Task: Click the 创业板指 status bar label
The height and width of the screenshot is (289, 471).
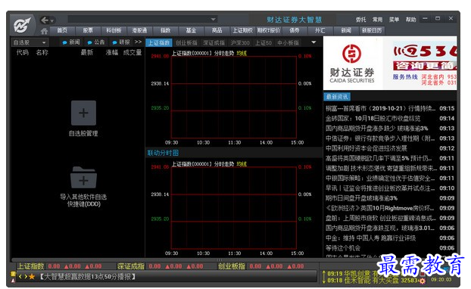Action: pyautogui.click(x=231, y=266)
